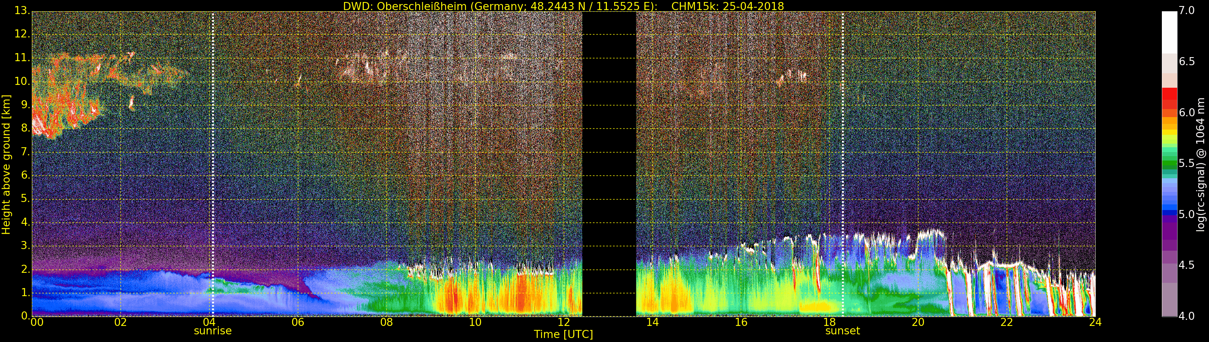Select the '02' tick on the time axis
Image resolution: width=1209 pixels, height=342 pixels.
click(x=120, y=322)
